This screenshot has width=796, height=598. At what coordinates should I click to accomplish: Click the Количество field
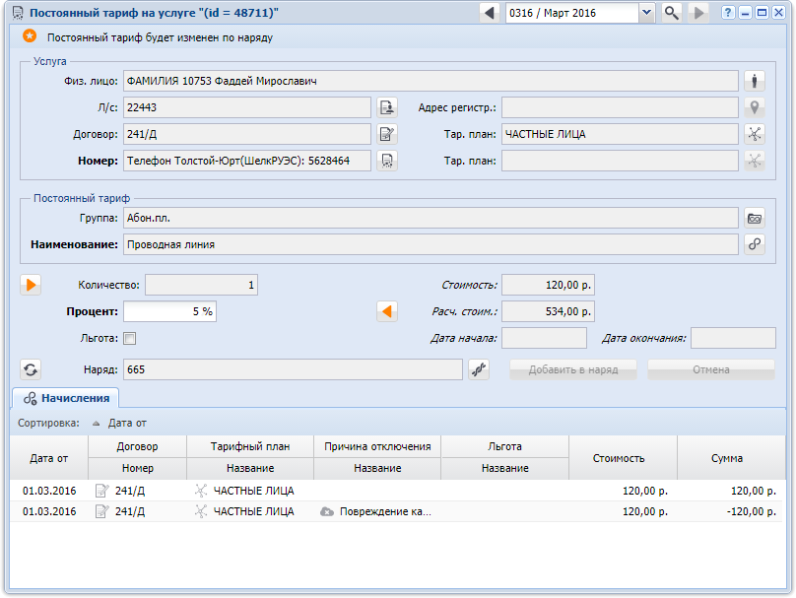(x=202, y=285)
